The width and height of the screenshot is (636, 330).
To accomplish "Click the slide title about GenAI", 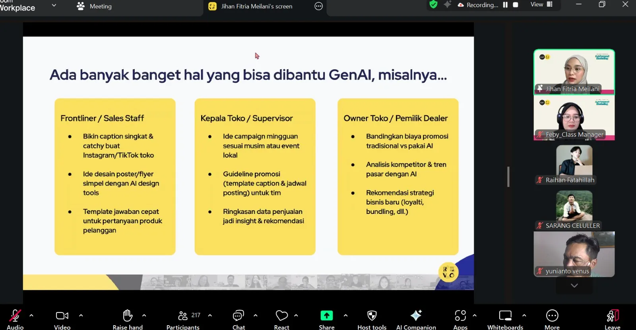I will point(248,75).
